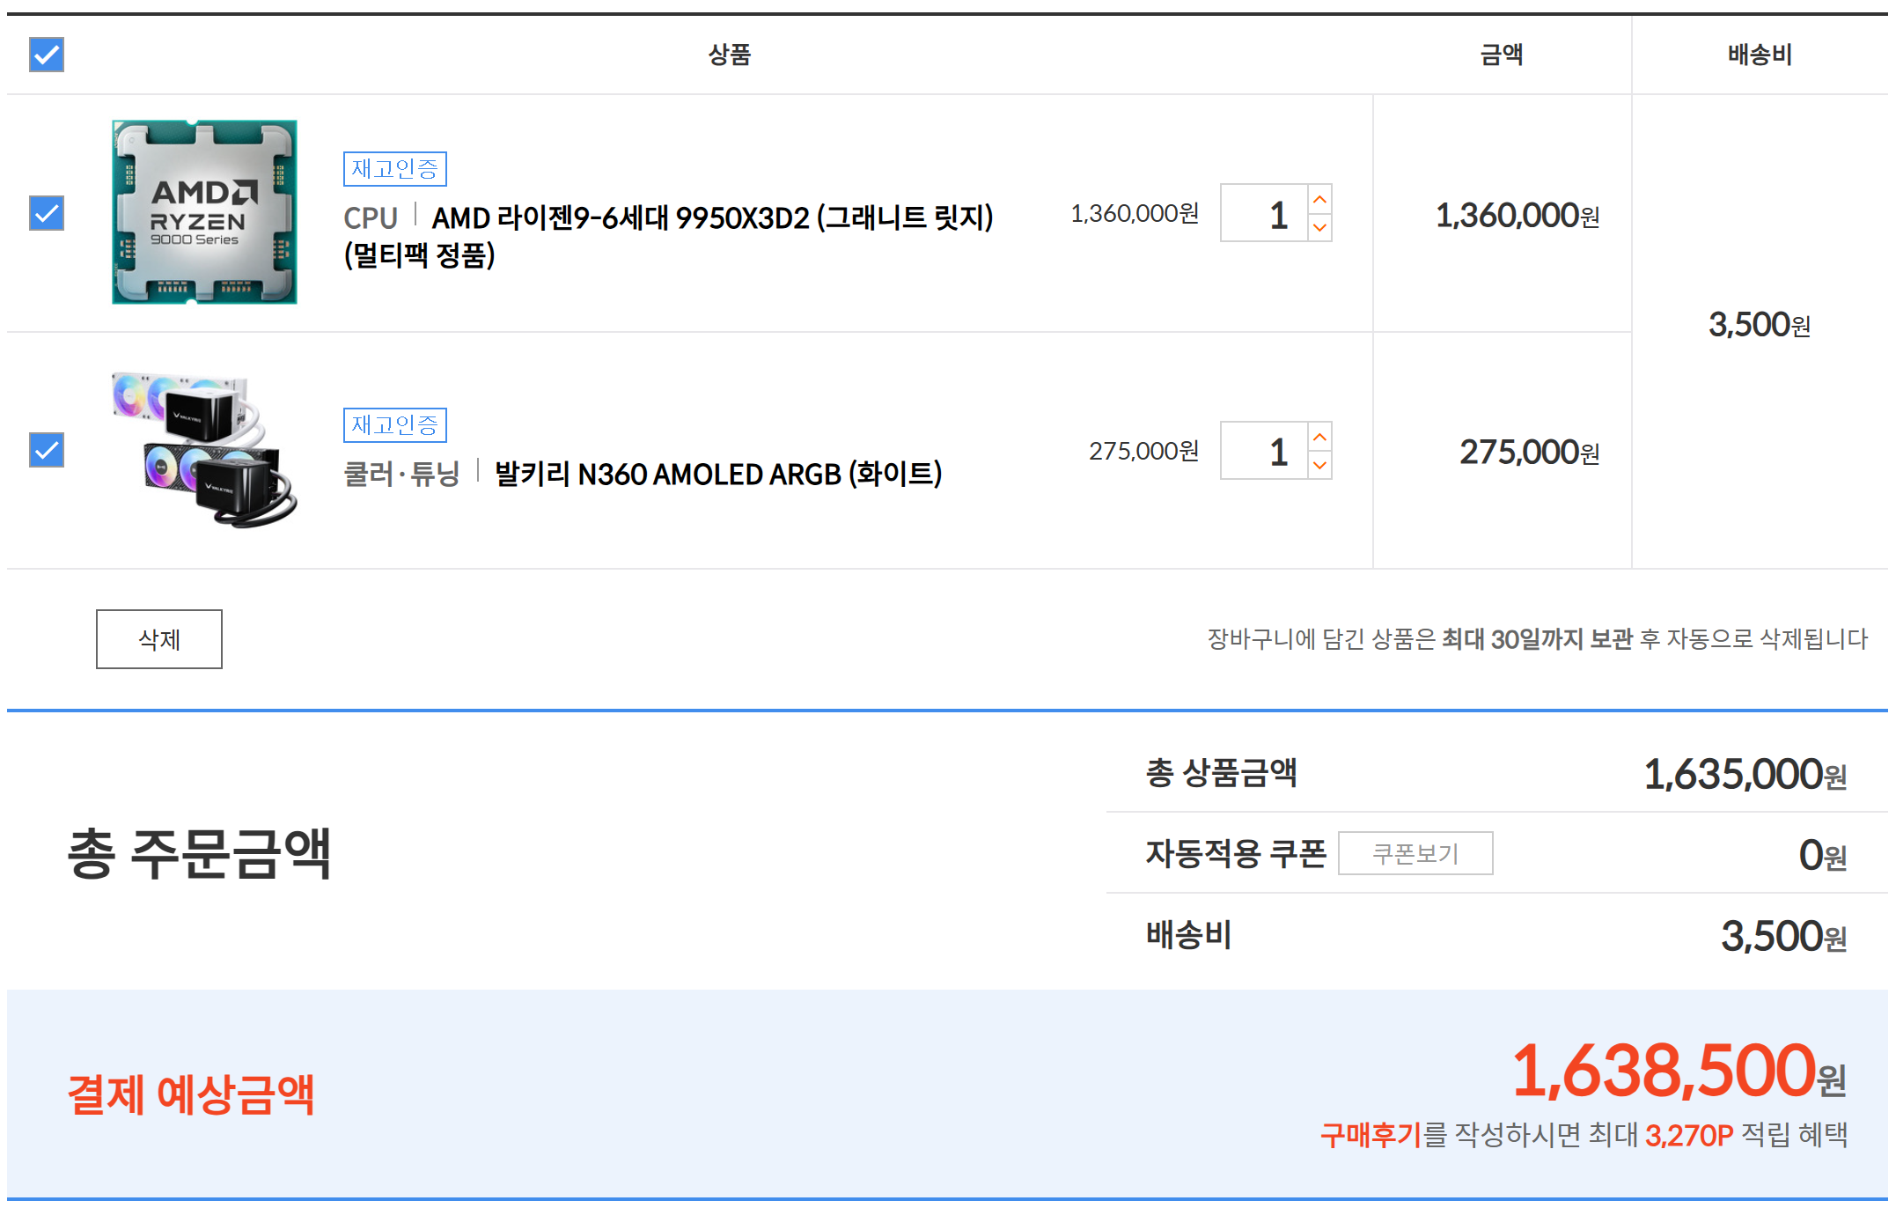Open the AMD 라이젠9 9950X3D2 product link
This screenshot has height=1208, width=1896.
(668, 236)
